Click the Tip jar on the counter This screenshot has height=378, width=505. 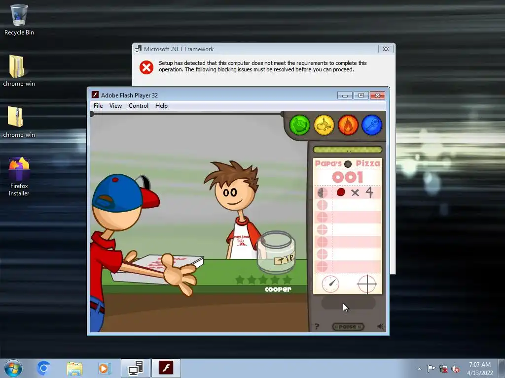(x=276, y=252)
